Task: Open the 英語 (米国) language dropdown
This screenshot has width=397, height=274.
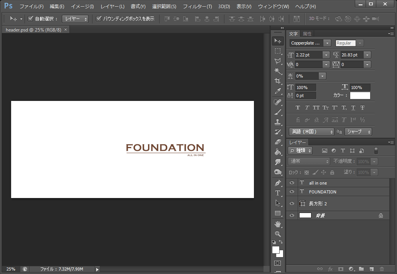Action: (x=311, y=132)
